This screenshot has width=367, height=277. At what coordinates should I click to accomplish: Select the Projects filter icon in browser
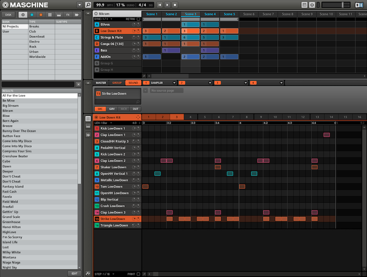tap(23, 15)
